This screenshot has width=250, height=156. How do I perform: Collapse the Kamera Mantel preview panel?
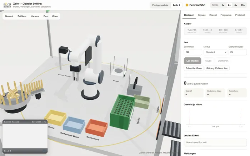click(44, 151)
